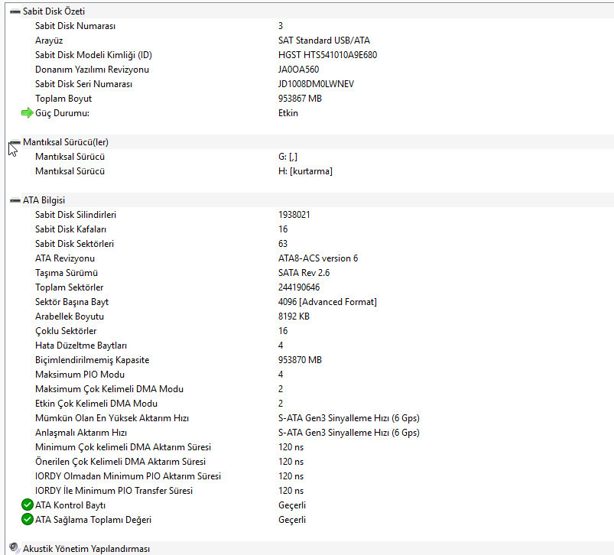Click 4096 [Advanced Format] value
Viewport: 614px width, 555px height.
coord(327,302)
